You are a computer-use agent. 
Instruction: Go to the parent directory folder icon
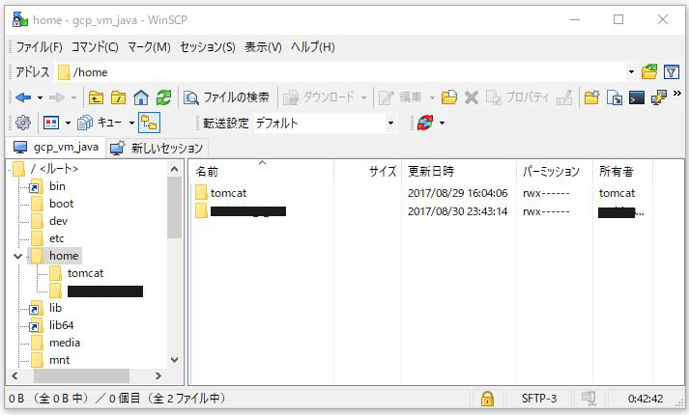(x=96, y=97)
